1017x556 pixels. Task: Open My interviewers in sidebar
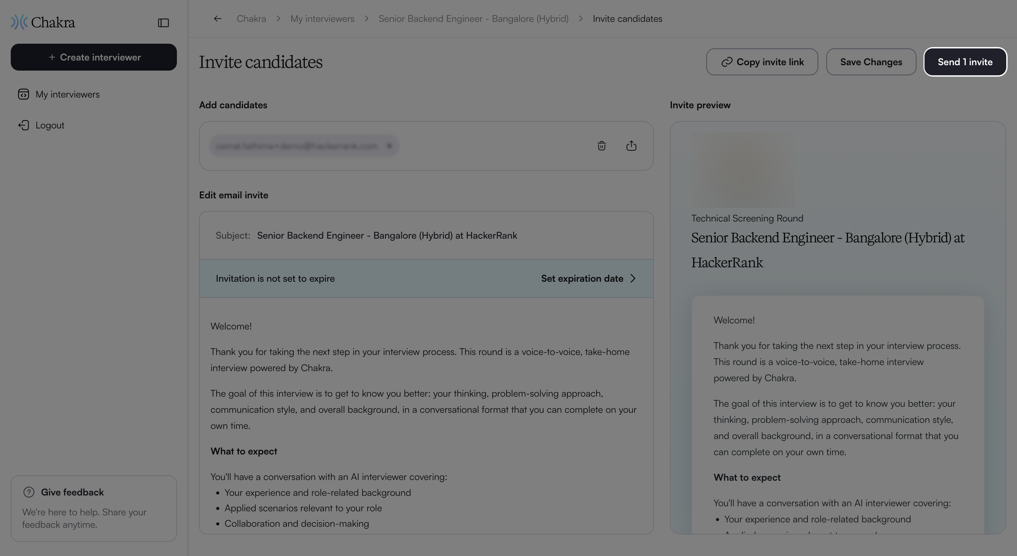68,94
